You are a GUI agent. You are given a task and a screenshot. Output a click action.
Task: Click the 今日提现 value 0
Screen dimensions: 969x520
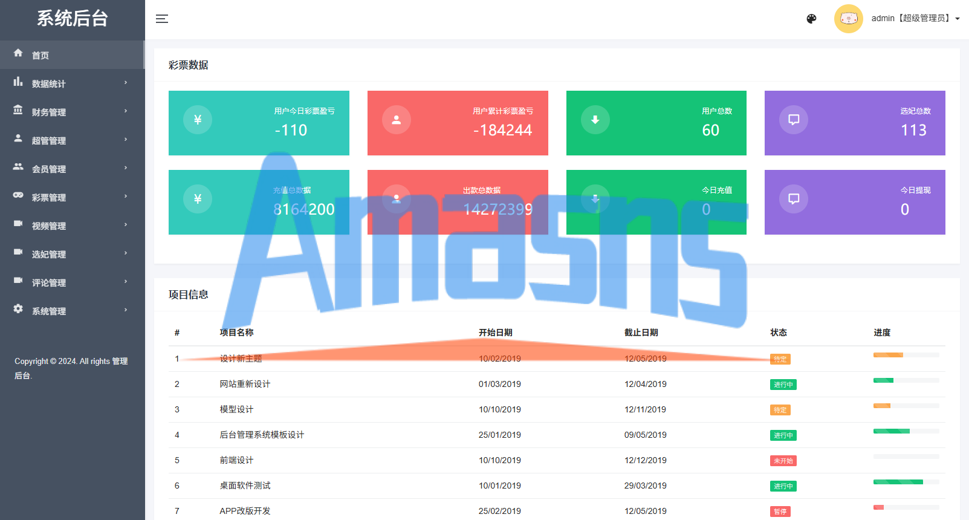point(905,209)
